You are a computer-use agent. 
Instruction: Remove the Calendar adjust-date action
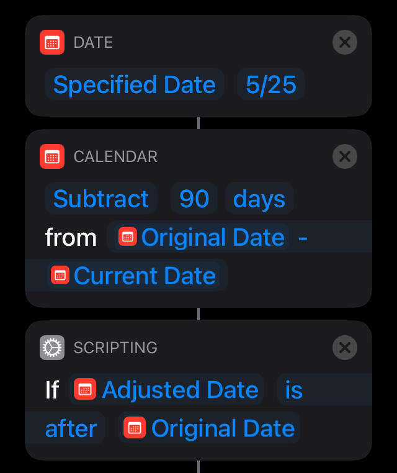[344, 156]
